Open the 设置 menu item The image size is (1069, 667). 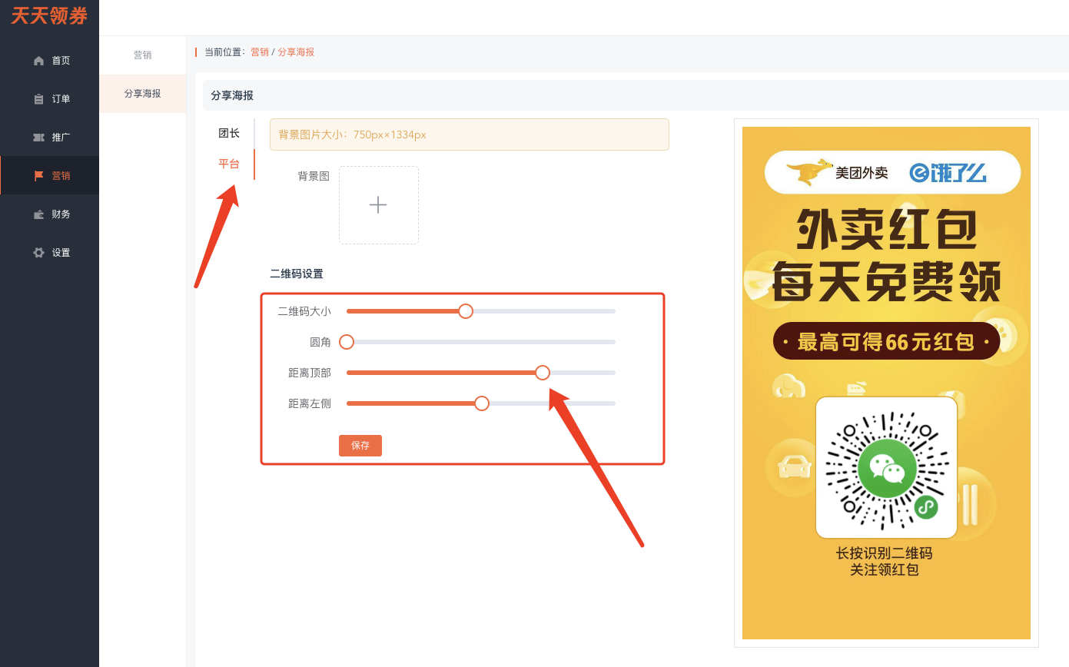[49, 253]
